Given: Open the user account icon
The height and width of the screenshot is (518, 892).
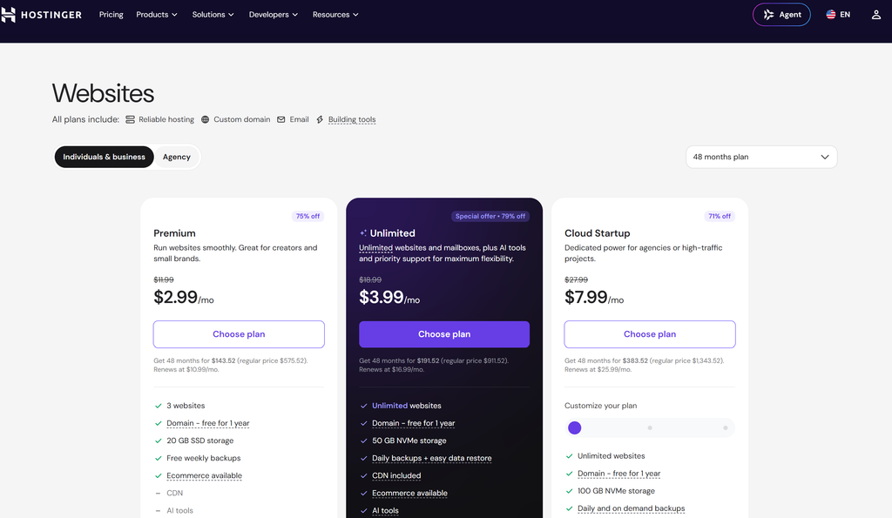Looking at the screenshot, I should click(x=876, y=15).
